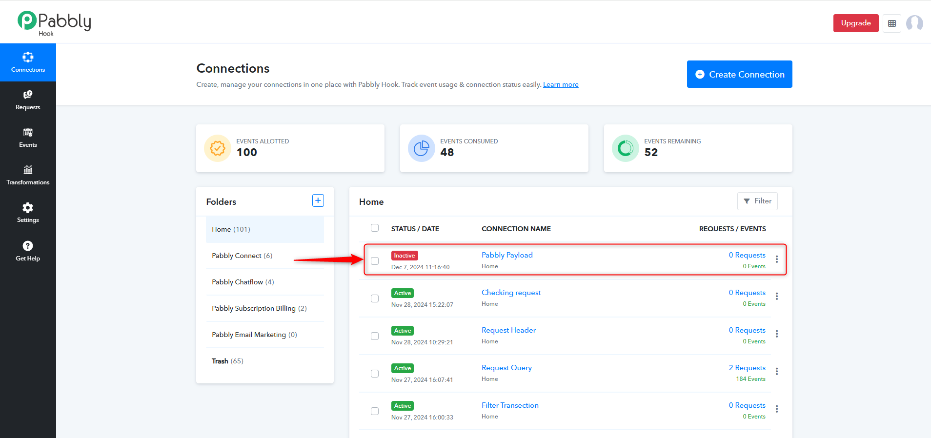Select the Pabbly Subscription Billing folder
931x438 pixels.
click(x=265, y=308)
